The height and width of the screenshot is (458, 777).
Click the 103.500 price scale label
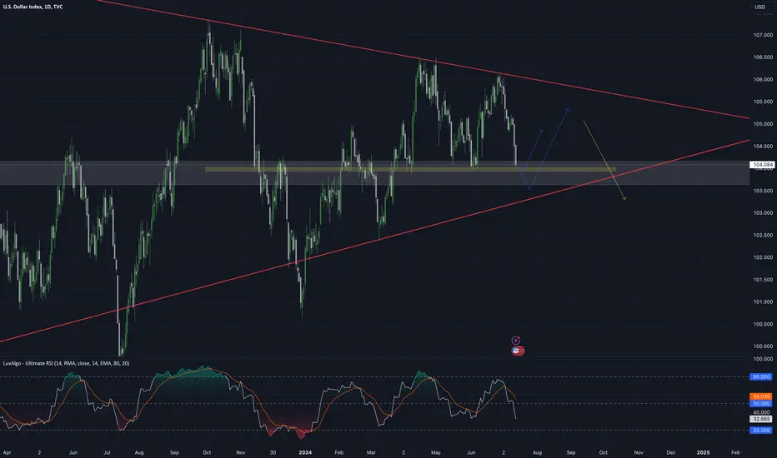click(x=763, y=191)
